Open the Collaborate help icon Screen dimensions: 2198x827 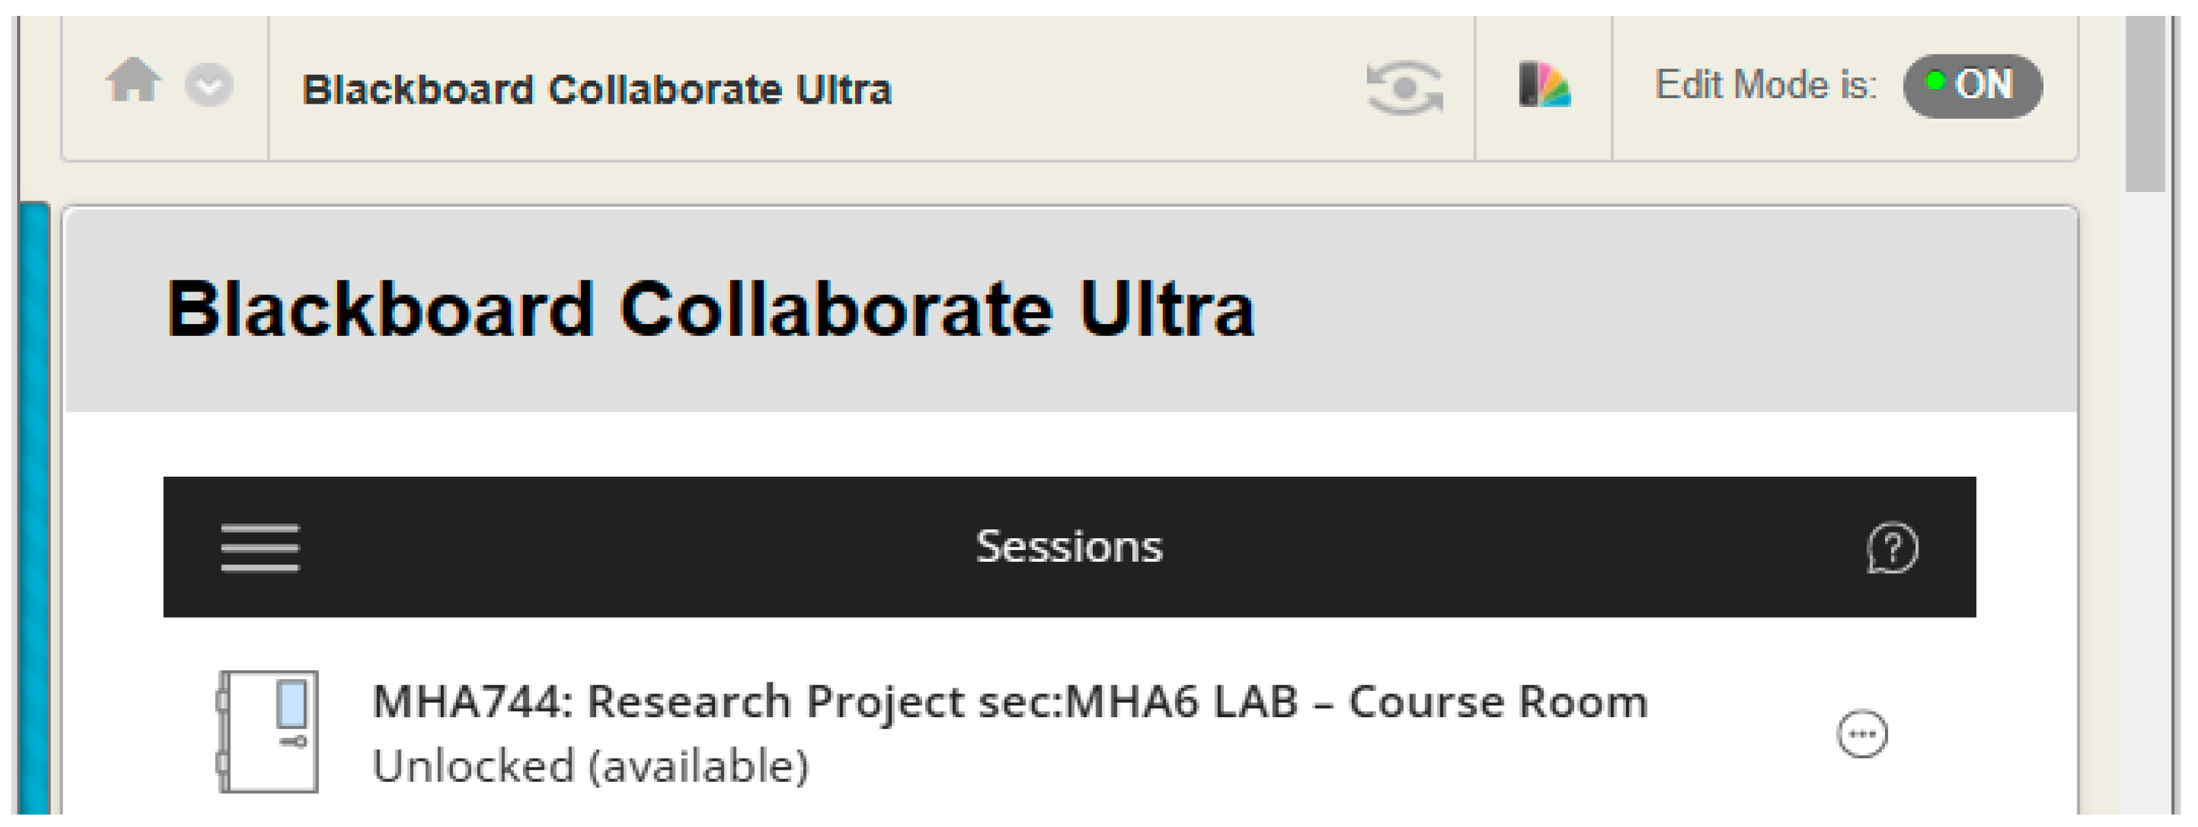pos(1892,547)
